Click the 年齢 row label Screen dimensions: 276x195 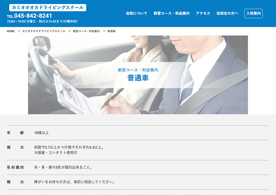point(15,133)
